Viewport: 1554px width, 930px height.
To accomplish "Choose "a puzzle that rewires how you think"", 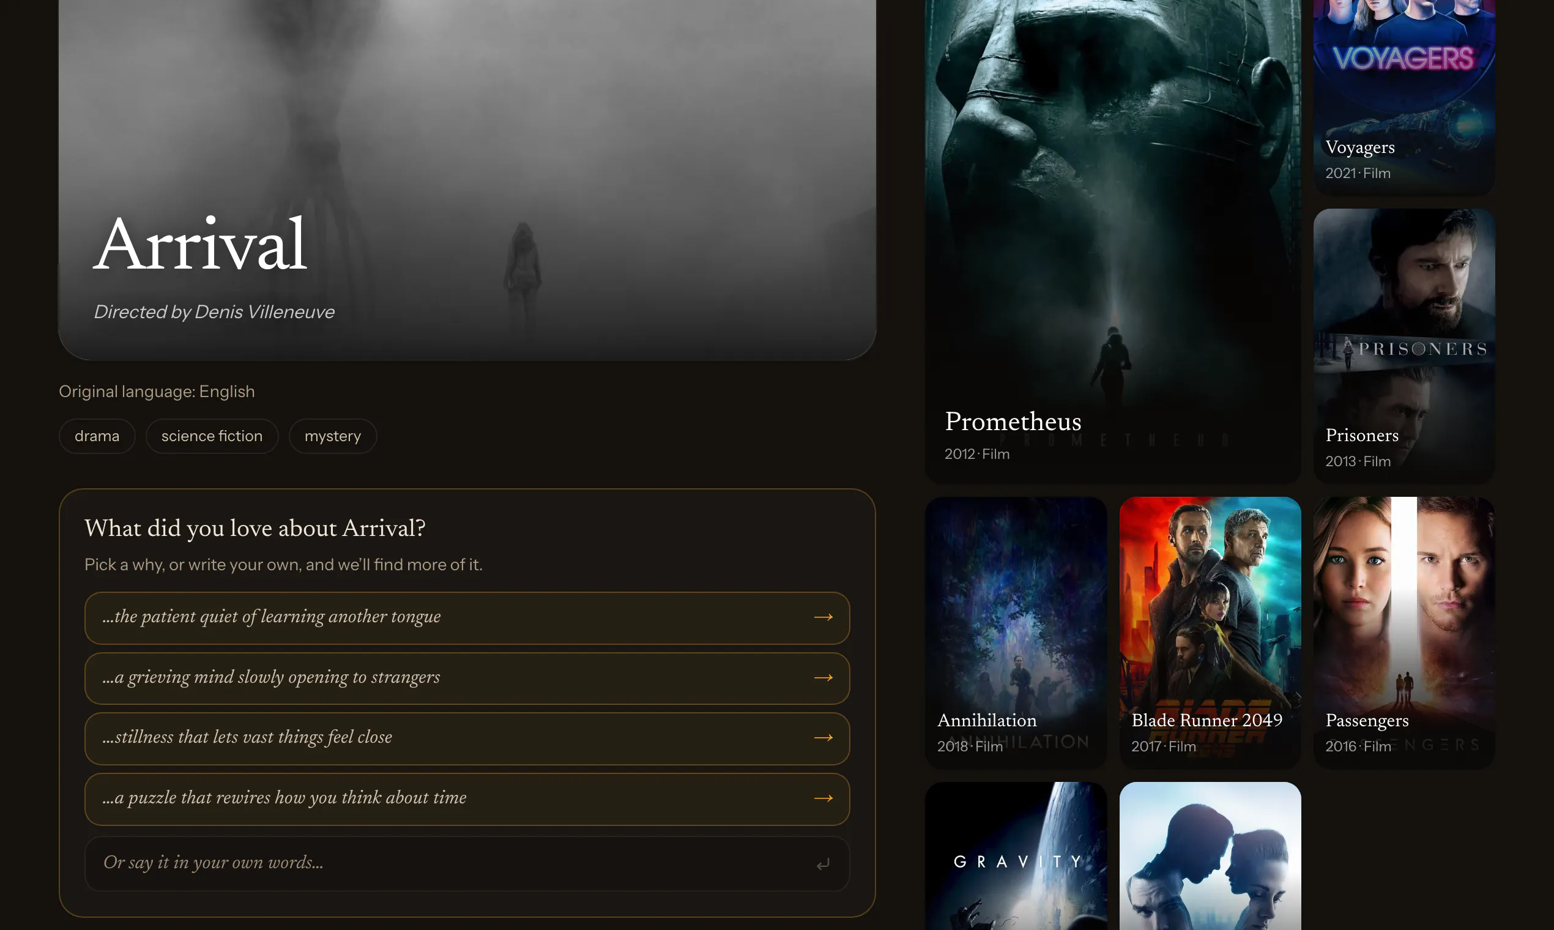I will click(467, 798).
